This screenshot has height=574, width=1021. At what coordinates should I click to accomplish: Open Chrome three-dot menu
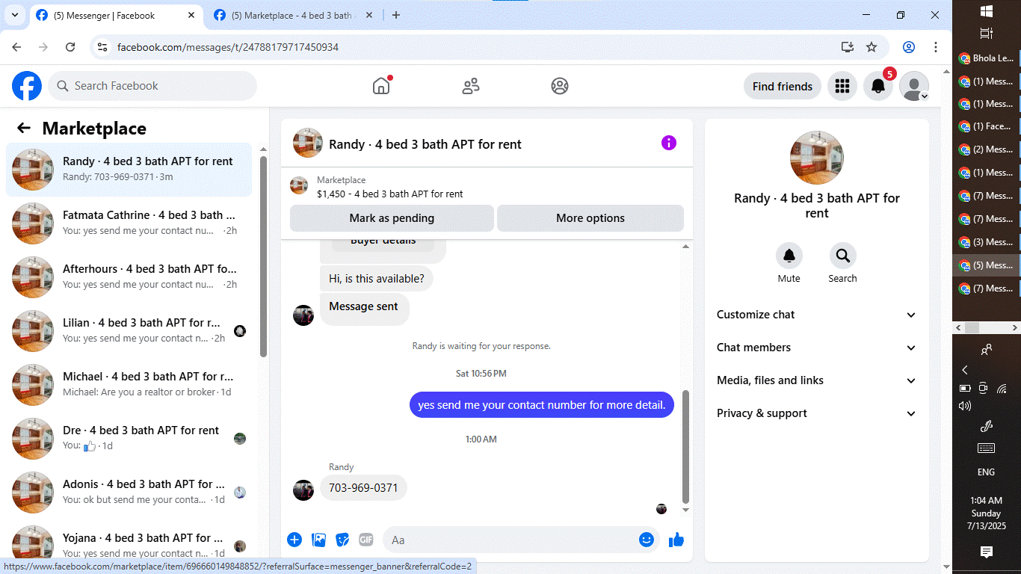(936, 47)
